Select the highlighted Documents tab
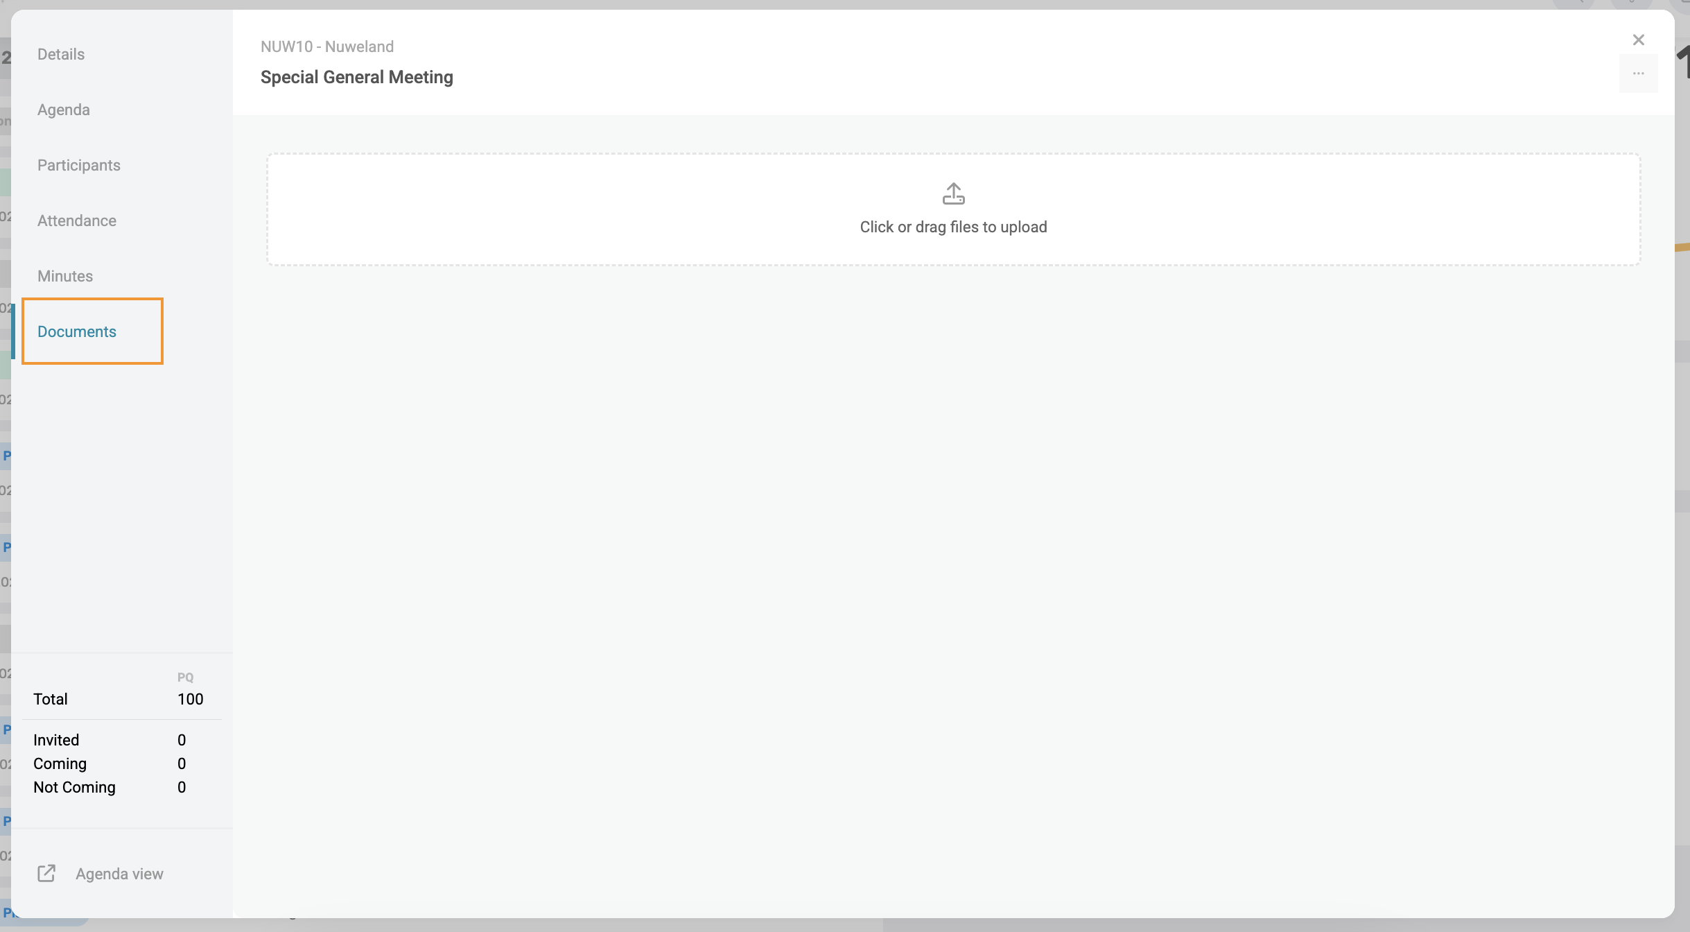 pos(77,331)
